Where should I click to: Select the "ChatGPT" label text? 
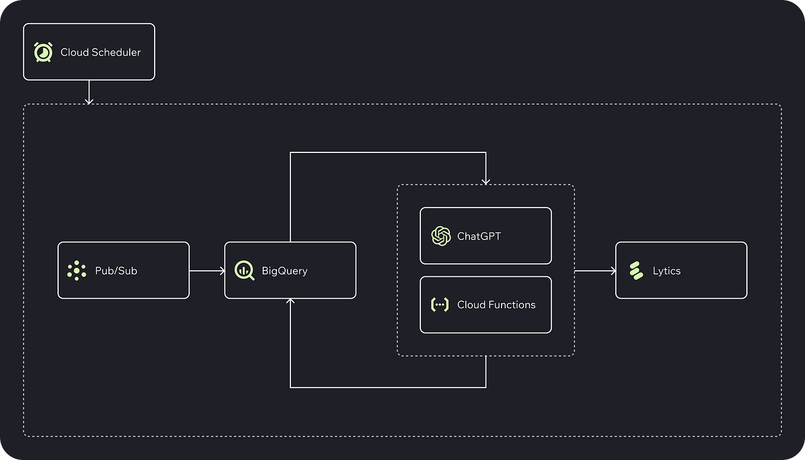coord(479,236)
